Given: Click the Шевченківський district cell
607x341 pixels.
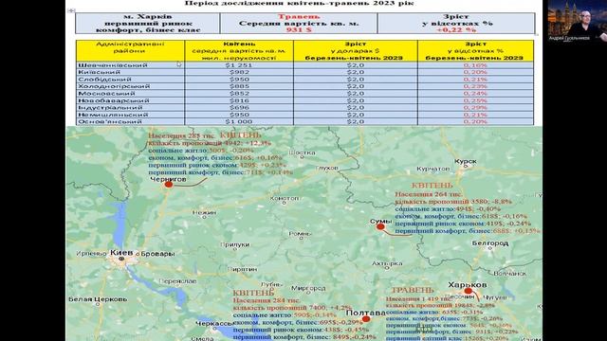Looking at the screenshot, I should (131, 65).
